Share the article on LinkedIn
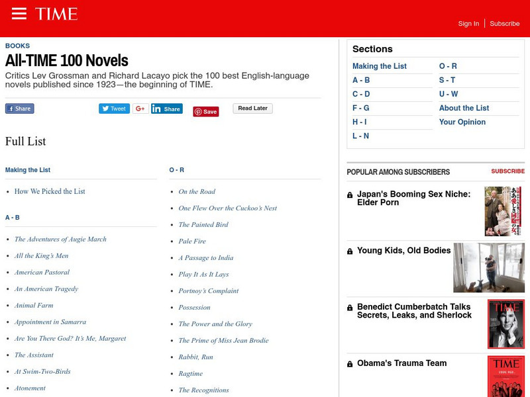Screen dimensions: 530x397 click(x=167, y=109)
